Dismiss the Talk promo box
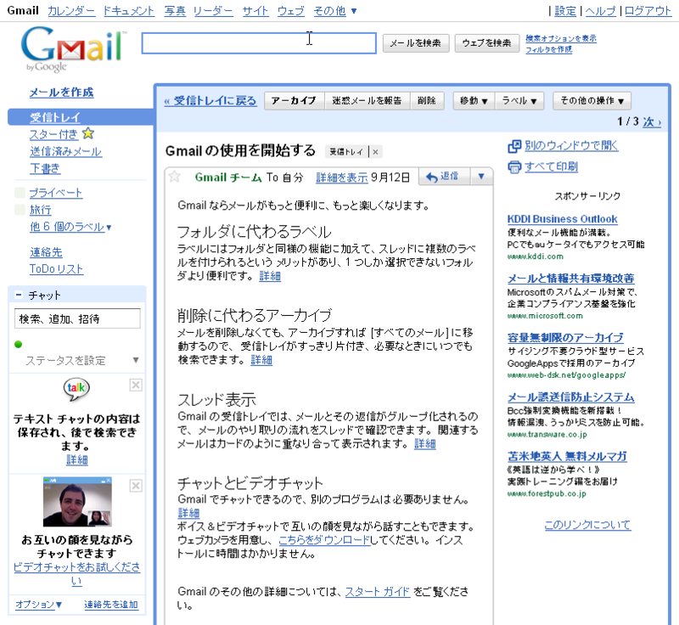 [x=136, y=385]
